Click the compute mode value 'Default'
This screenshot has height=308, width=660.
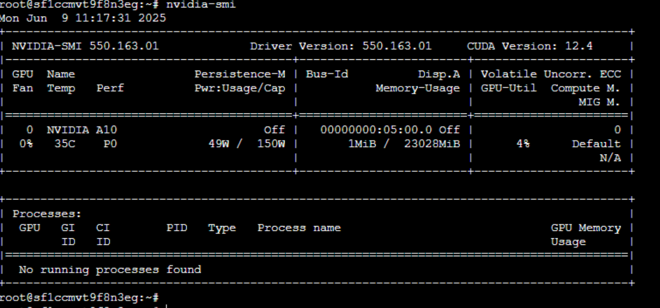[596, 144]
